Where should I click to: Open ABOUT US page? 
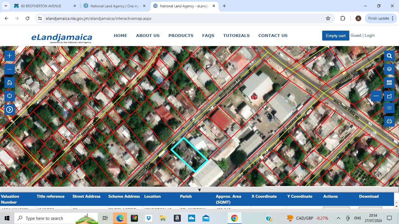tap(148, 36)
